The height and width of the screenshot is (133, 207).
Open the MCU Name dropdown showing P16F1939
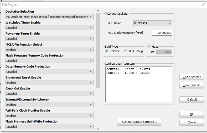153,23
